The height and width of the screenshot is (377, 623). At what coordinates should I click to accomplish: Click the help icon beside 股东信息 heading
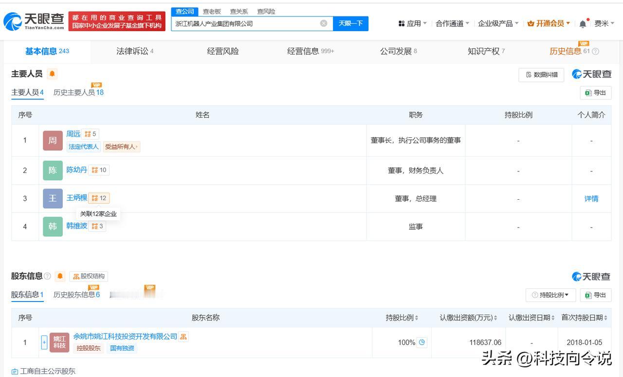pyautogui.click(x=47, y=276)
